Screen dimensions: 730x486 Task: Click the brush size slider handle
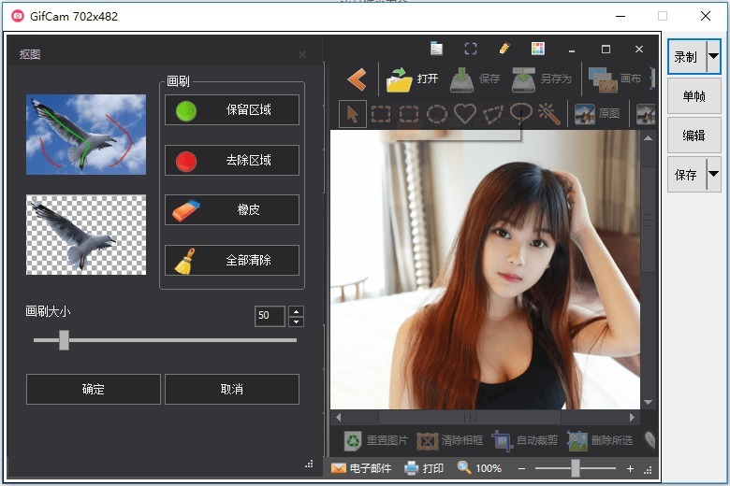64,340
